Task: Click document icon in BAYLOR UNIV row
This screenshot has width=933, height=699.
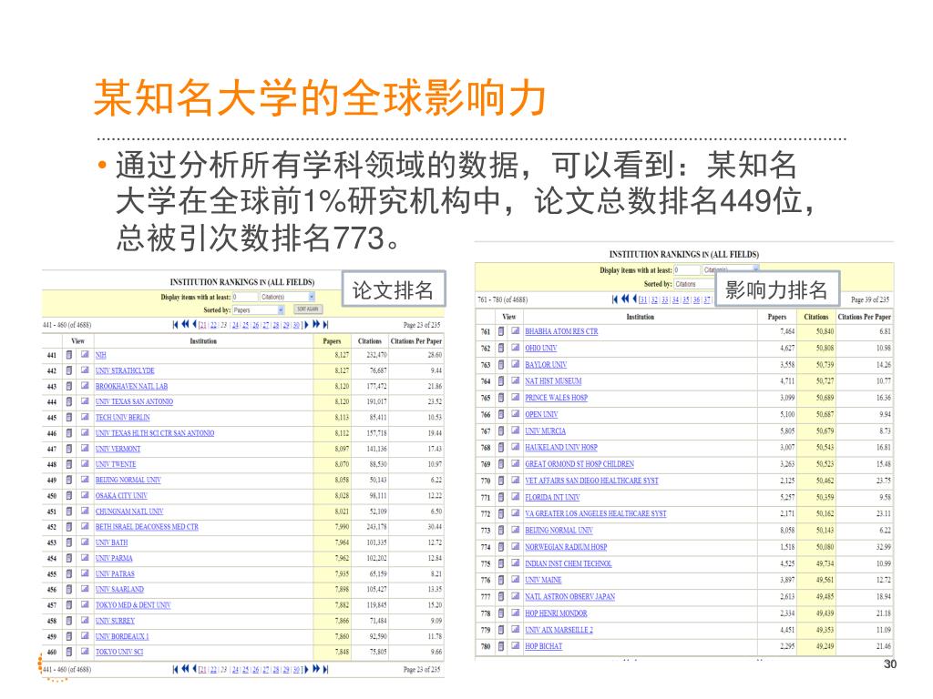Action: pos(501,364)
